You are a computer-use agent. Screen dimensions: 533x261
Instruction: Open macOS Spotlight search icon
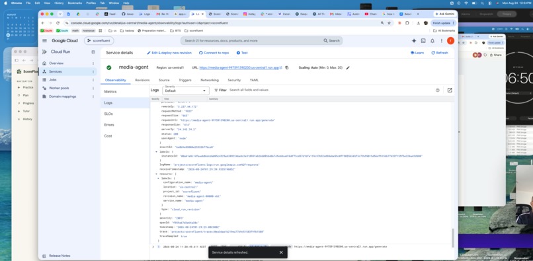point(482,3)
